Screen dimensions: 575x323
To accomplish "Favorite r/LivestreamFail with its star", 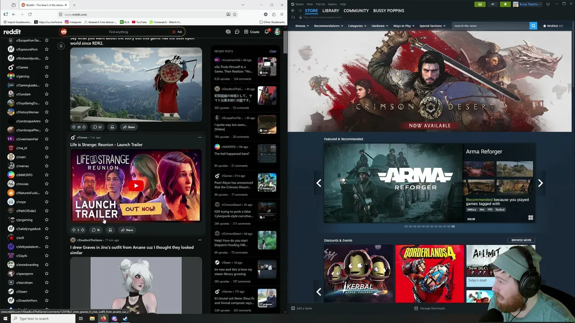I will (x=46, y=139).
